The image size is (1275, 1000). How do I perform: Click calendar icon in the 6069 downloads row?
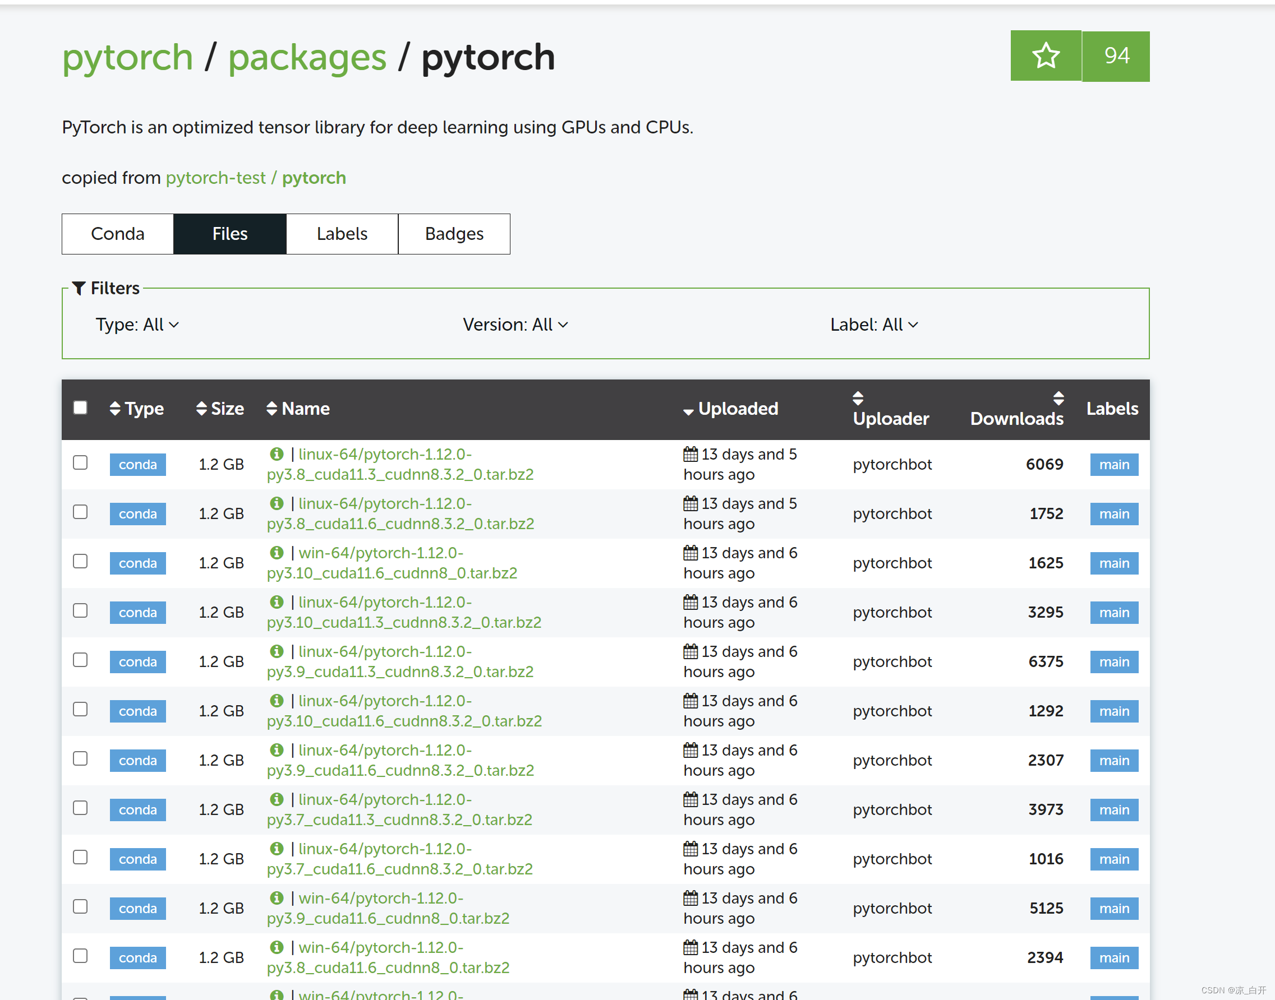pos(691,453)
